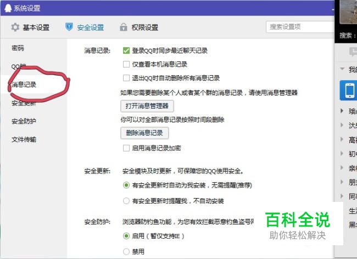Expand the 汏 contact group in QQ panel
The image size is (357, 259).
tap(342, 125)
